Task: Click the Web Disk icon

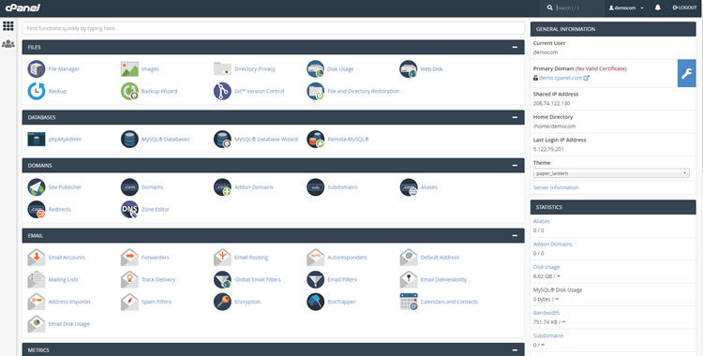Action: coord(409,69)
